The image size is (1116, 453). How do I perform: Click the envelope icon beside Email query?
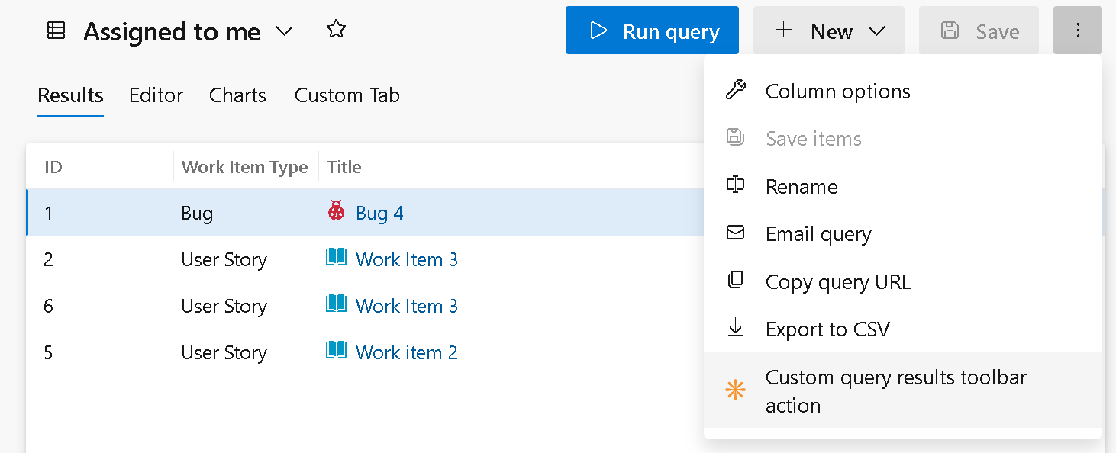735,233
